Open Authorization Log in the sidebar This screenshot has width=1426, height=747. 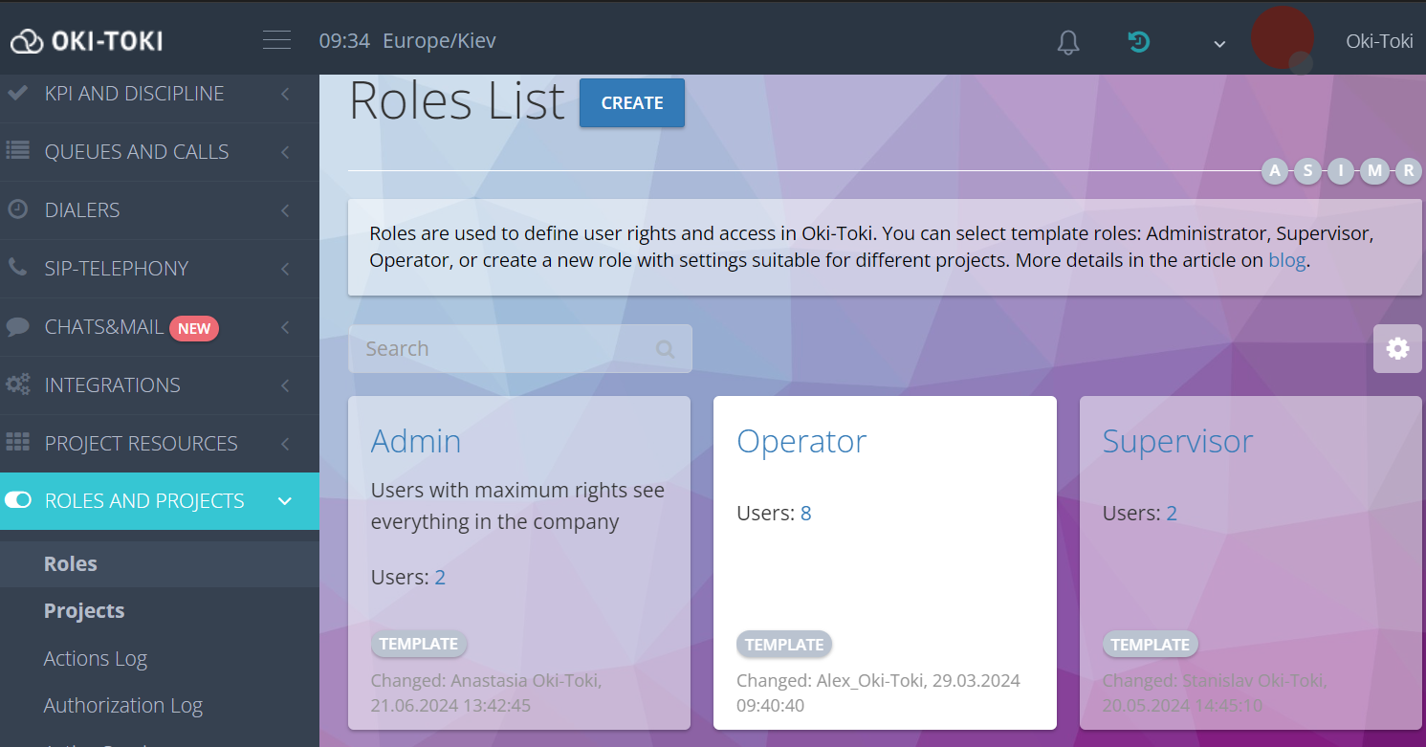[123, 705]
